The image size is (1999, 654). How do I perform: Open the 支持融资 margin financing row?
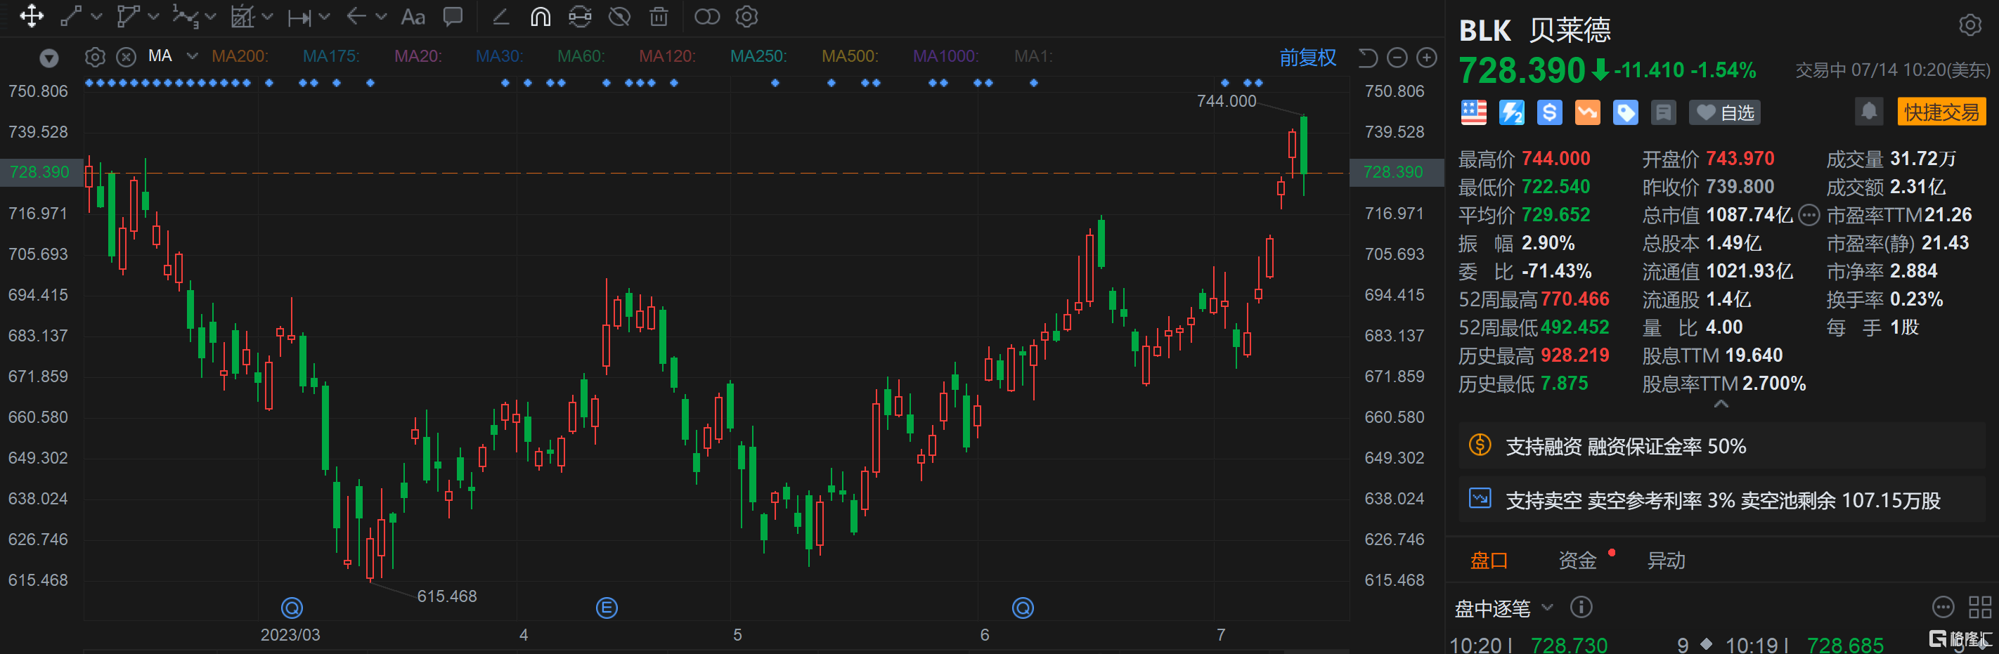click(1721, 446)
